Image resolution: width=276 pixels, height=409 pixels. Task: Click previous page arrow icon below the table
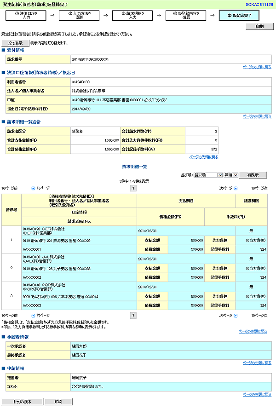[33, 316]
